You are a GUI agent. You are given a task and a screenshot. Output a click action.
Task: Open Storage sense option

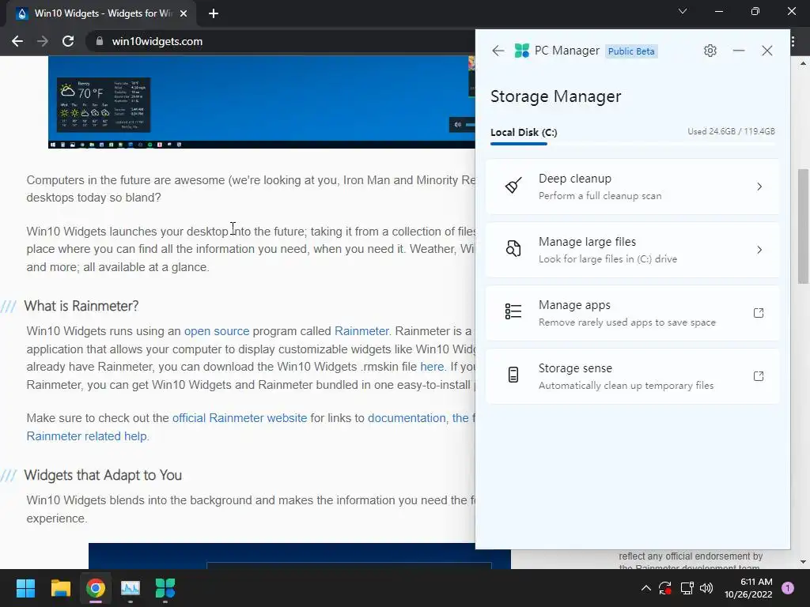pos(632,376)
